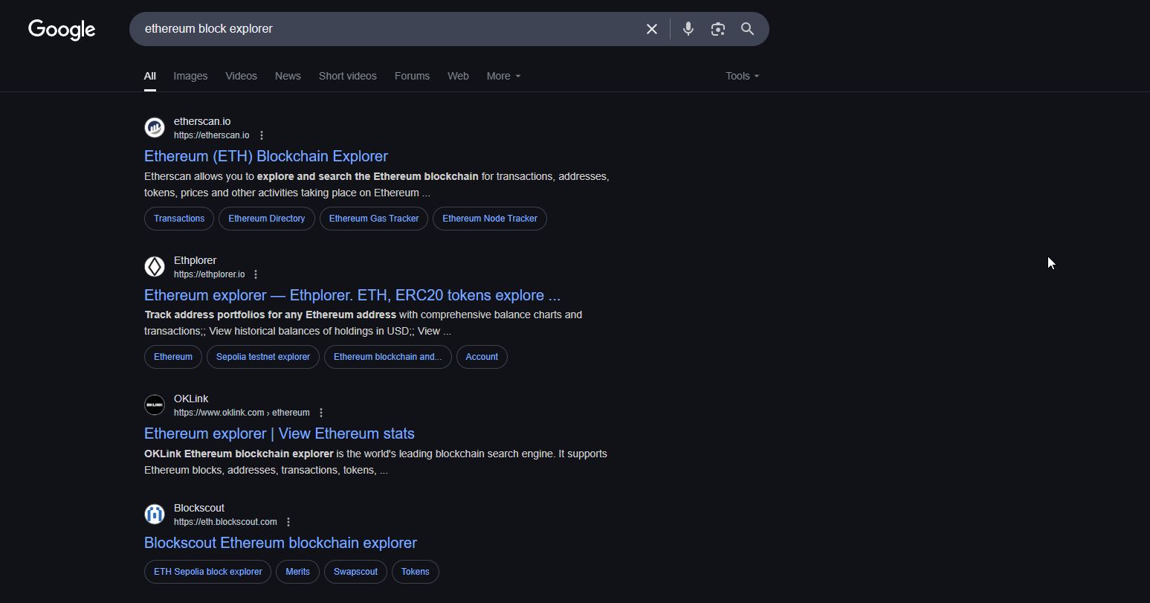Click the https://etherscan.io URL text
Screen dimensions: 1150x603
pyautogui.click(x=211, y=135)
